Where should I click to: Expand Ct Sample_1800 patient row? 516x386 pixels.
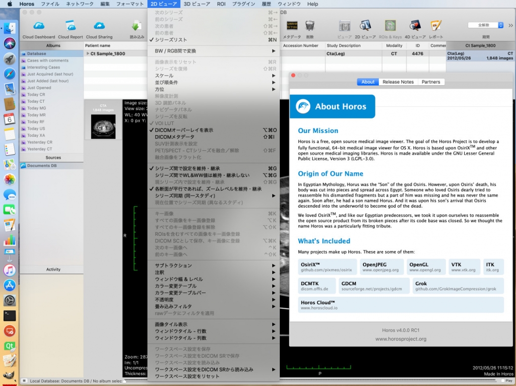tap(88, 53)
